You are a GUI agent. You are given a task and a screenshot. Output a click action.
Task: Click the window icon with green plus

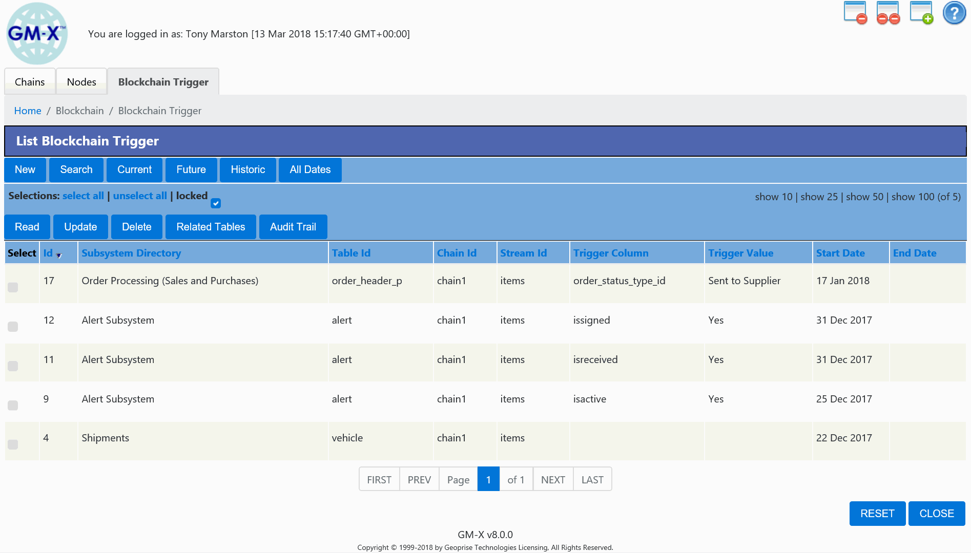(921, 13)
